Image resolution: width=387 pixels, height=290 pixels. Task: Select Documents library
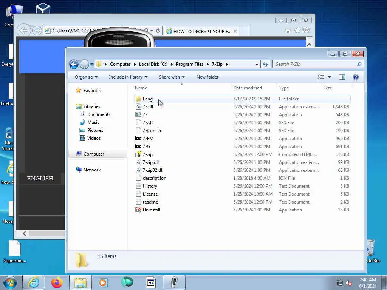[95, 114]
